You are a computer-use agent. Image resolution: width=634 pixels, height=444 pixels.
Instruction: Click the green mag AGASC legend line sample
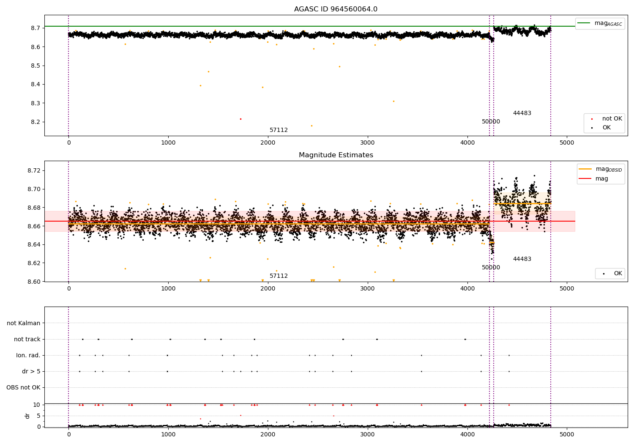[x=585, y=23]
